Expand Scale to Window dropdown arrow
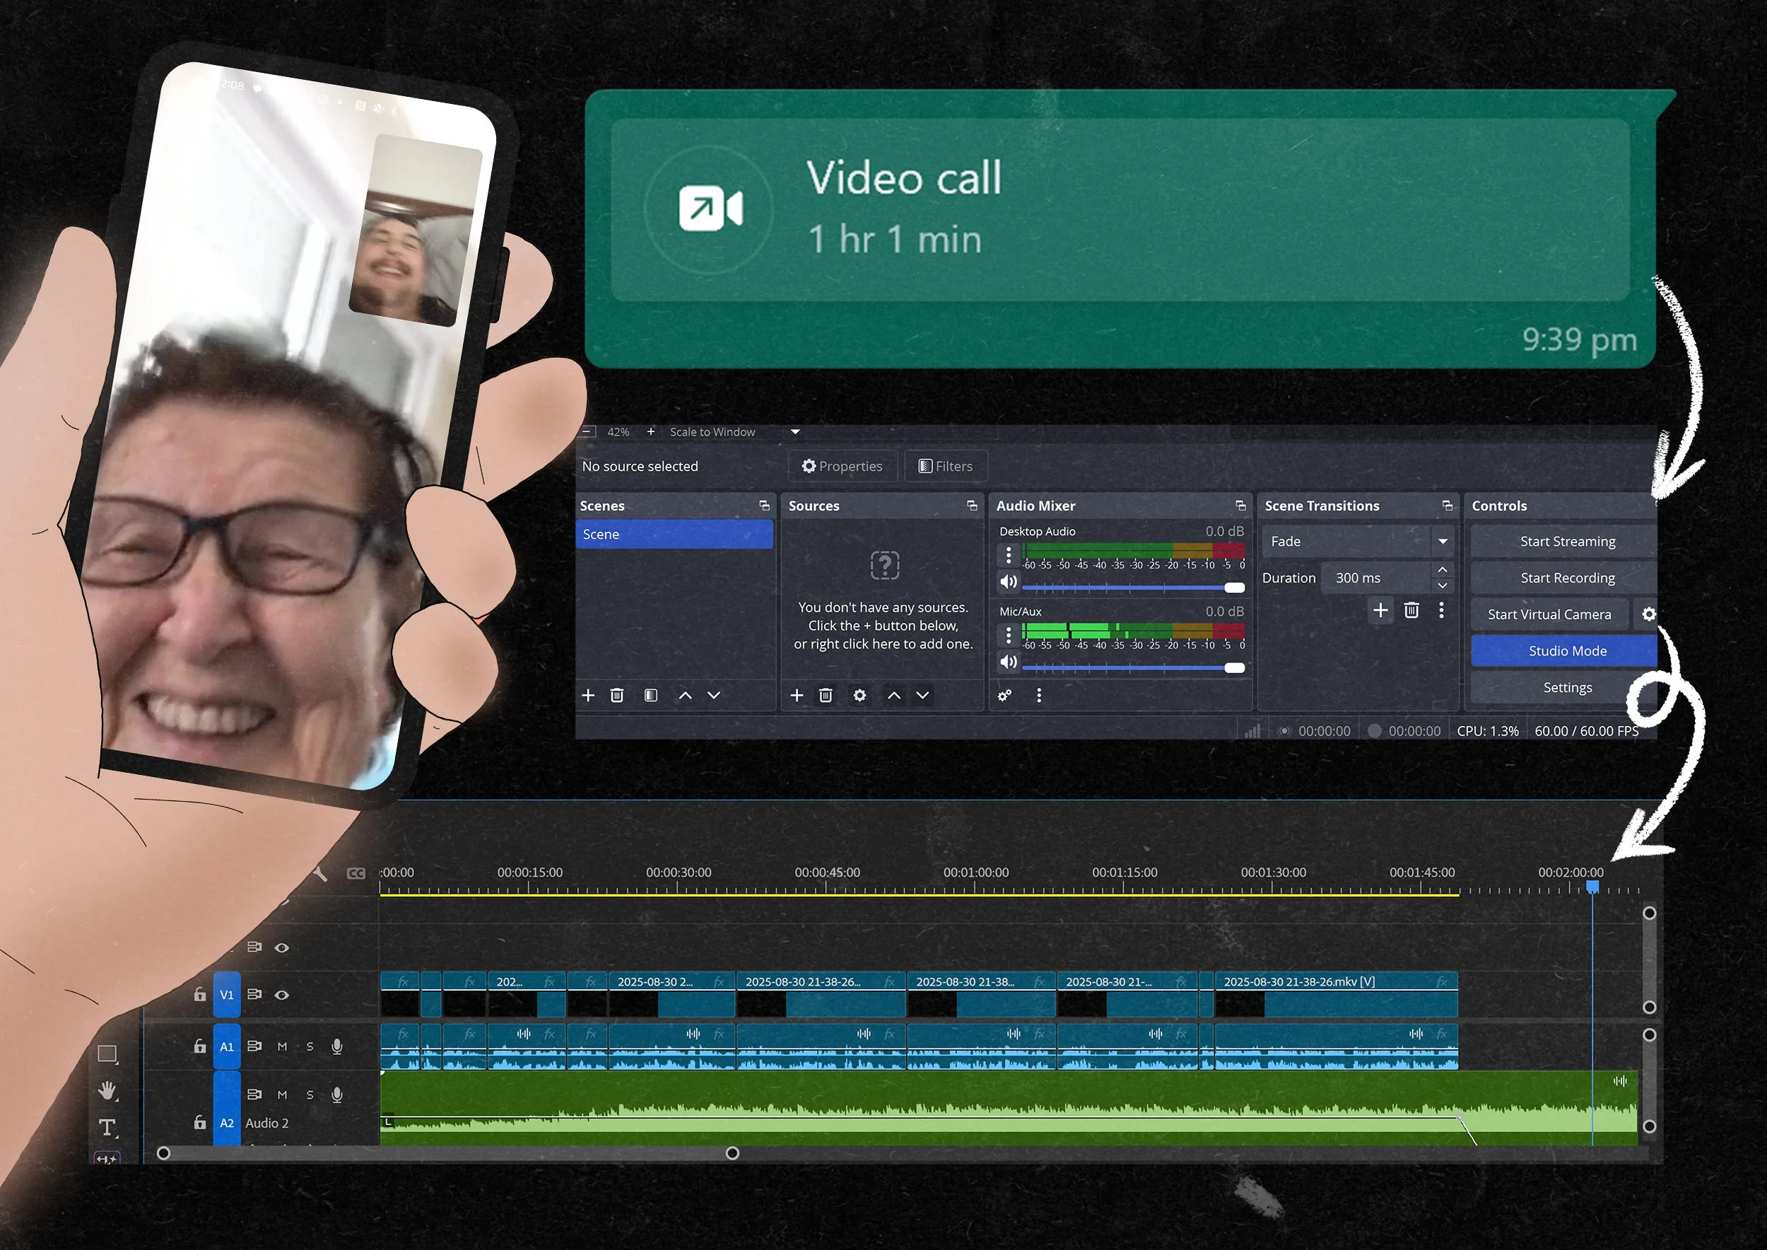This screenshot has width=1767, height=1250. click(x=795, y=432)
